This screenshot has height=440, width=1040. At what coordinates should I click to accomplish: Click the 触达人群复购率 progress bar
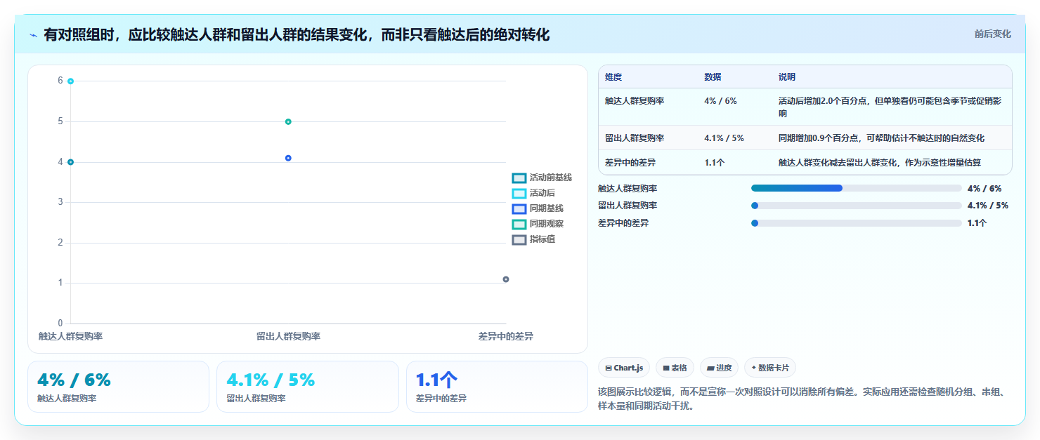[856, 188]
